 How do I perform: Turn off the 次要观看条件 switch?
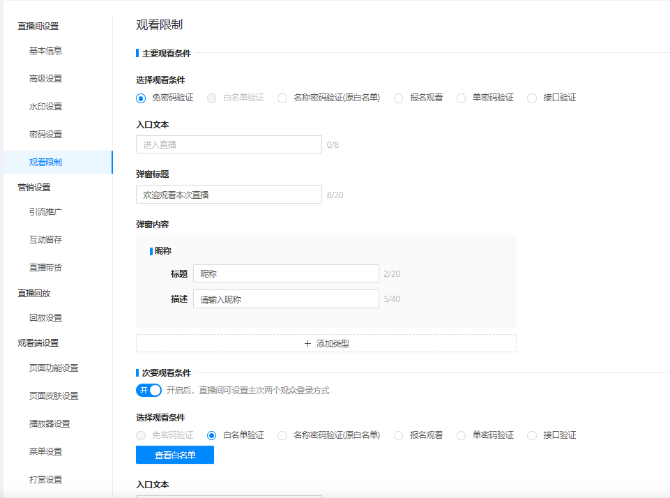click(x=149, y=390)
